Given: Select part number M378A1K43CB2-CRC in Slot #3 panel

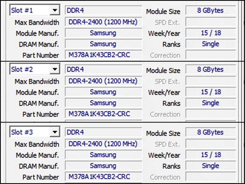Looking at the screenshot, I should point(103,177).
